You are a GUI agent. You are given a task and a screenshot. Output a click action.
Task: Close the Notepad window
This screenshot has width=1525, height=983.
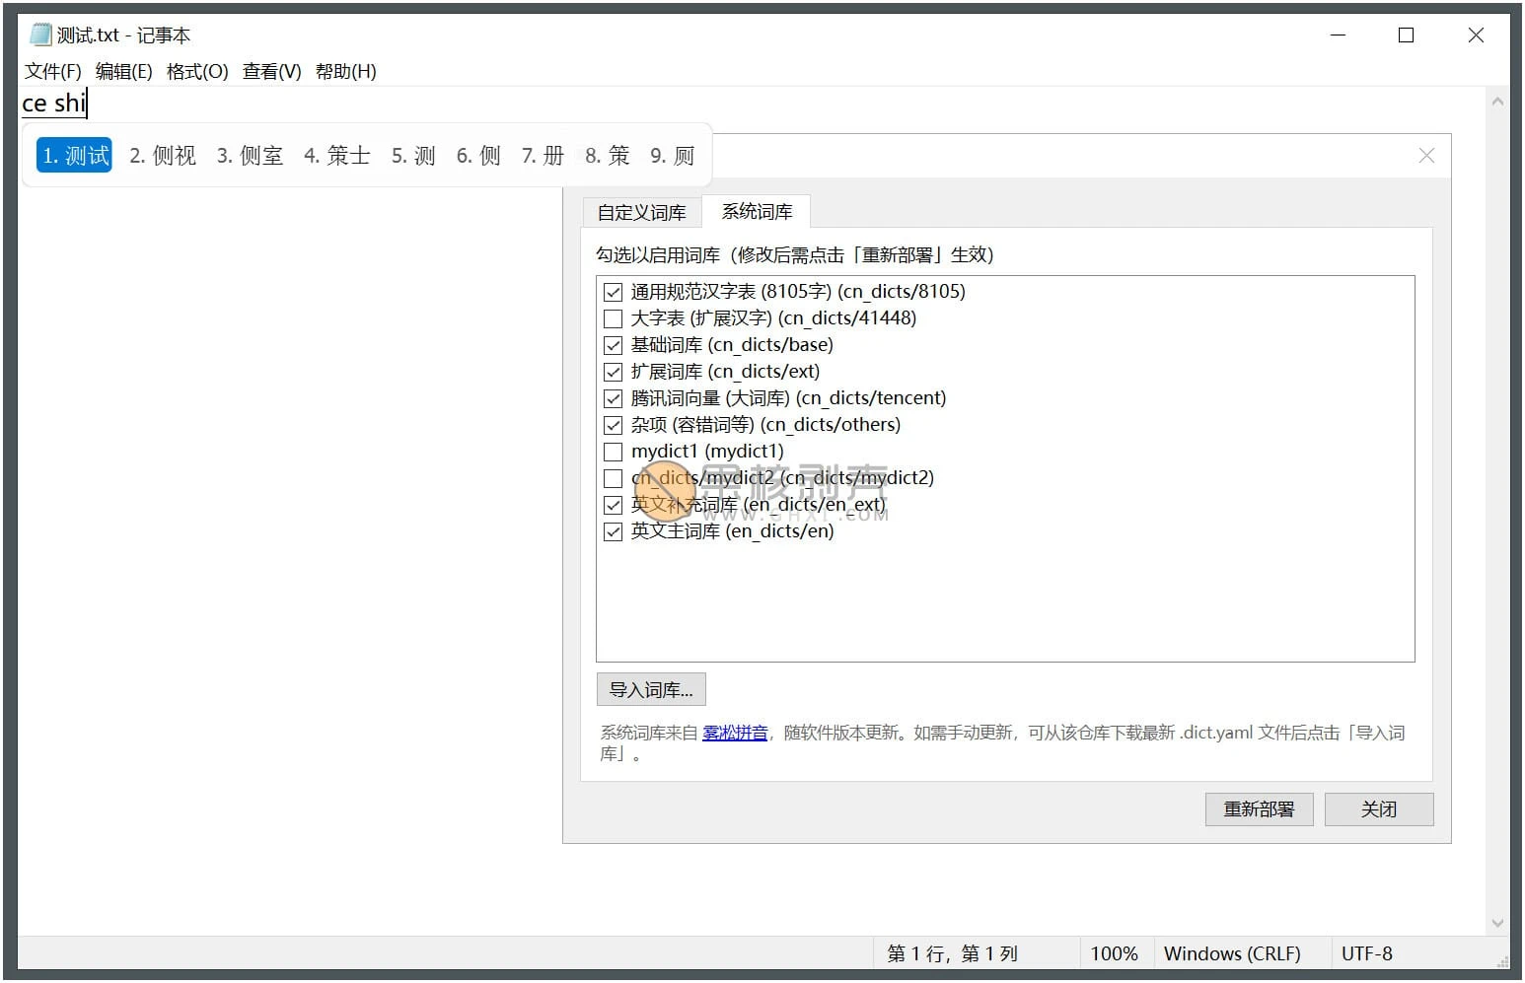click(x=1476, y=35)
